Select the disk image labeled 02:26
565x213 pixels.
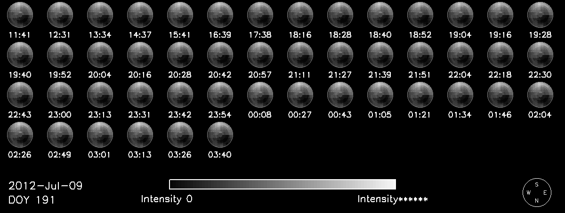click(x=20, y=134)
